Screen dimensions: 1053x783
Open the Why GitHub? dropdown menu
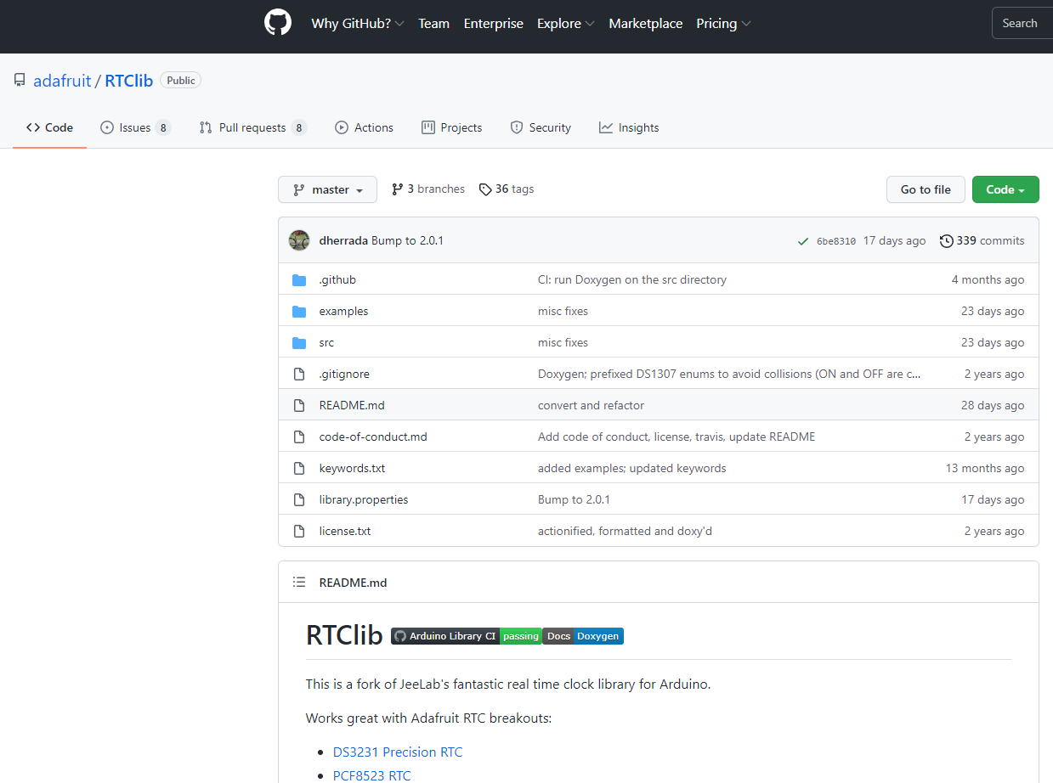pyautogui.click(x=358, y=24)
